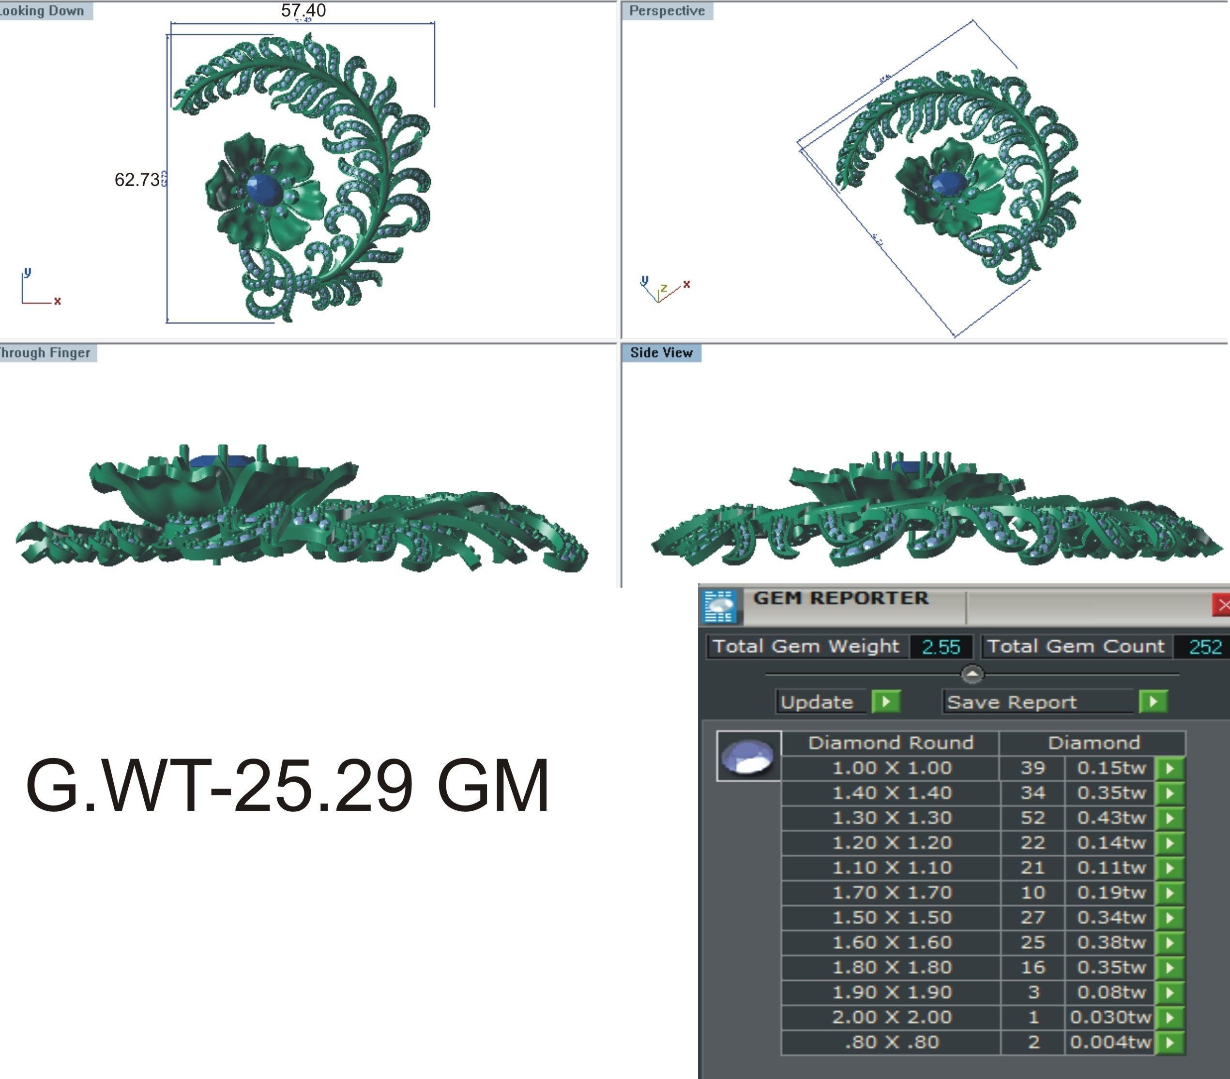Image resolution: width=1230 pixels, height=1079 pixels.
Task: Click green arrow for 2.00 X 2.00 row
Action: [1170, 1018]
